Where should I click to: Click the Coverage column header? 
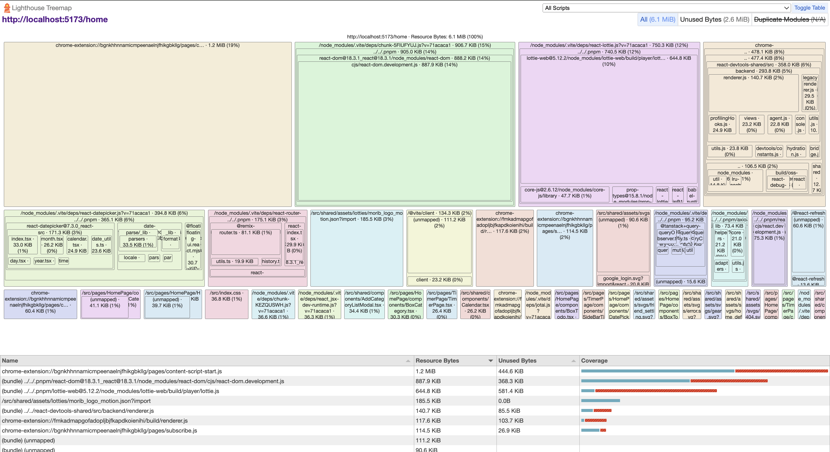(594, 361)
